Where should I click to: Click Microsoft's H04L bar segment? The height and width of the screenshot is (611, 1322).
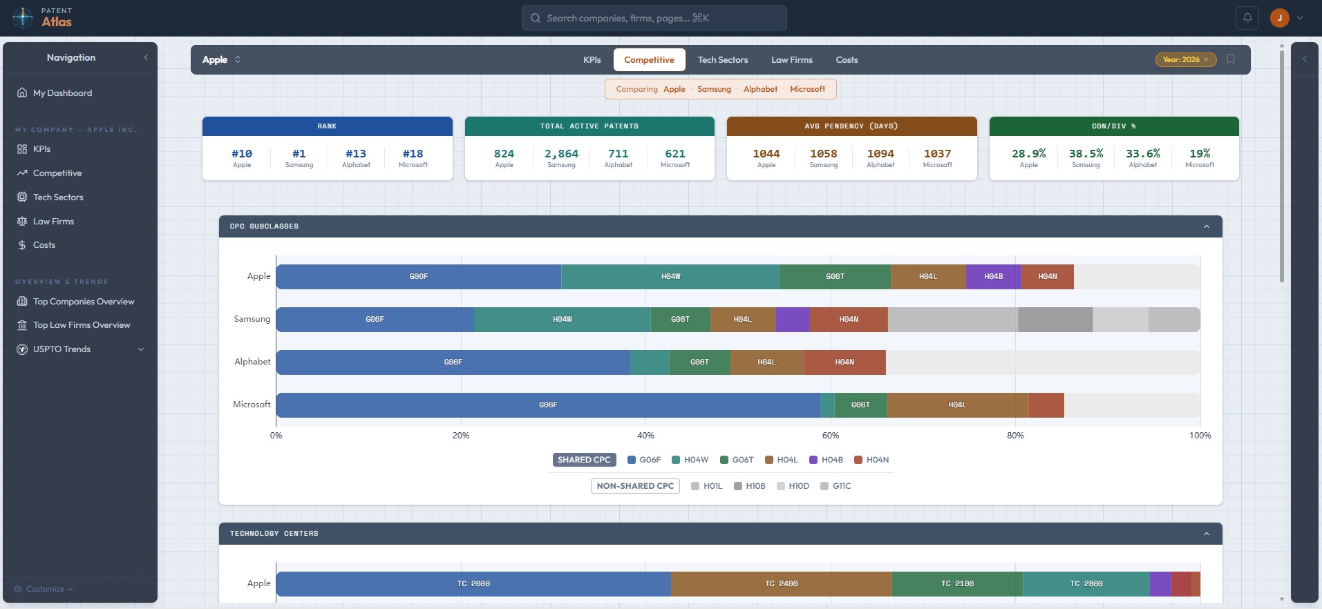click(x=957, y=405)
